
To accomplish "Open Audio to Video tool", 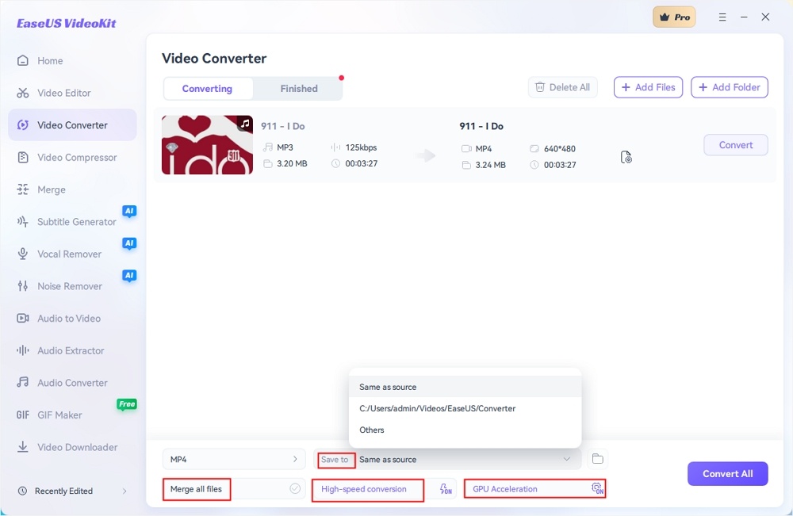I will [59, 319].
